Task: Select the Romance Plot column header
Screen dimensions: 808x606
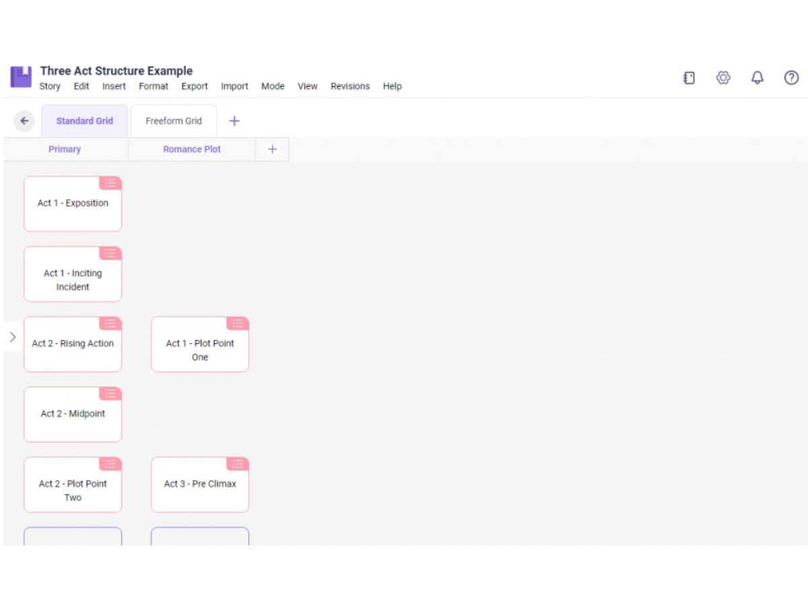Action: point(192,149)
